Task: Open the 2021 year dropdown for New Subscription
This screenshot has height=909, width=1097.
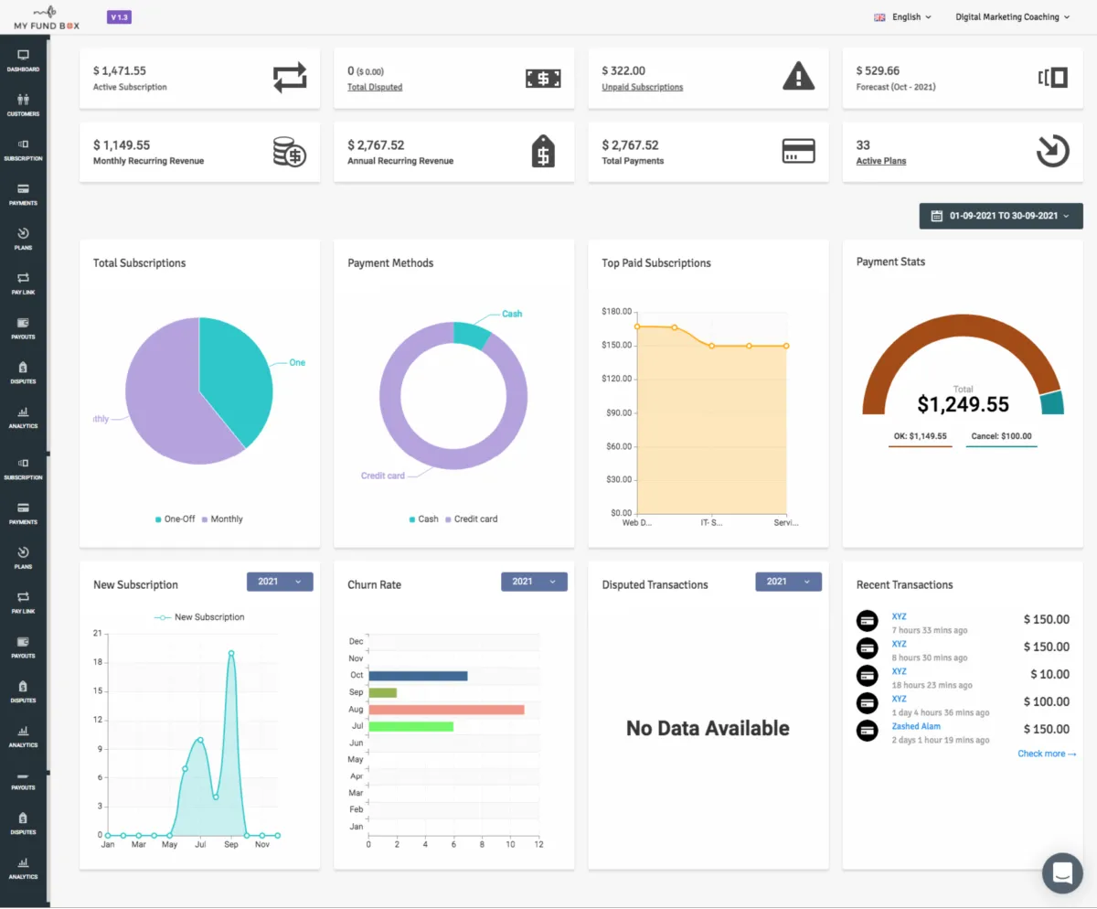Action: pyautogui.click(x=280, y=582)
